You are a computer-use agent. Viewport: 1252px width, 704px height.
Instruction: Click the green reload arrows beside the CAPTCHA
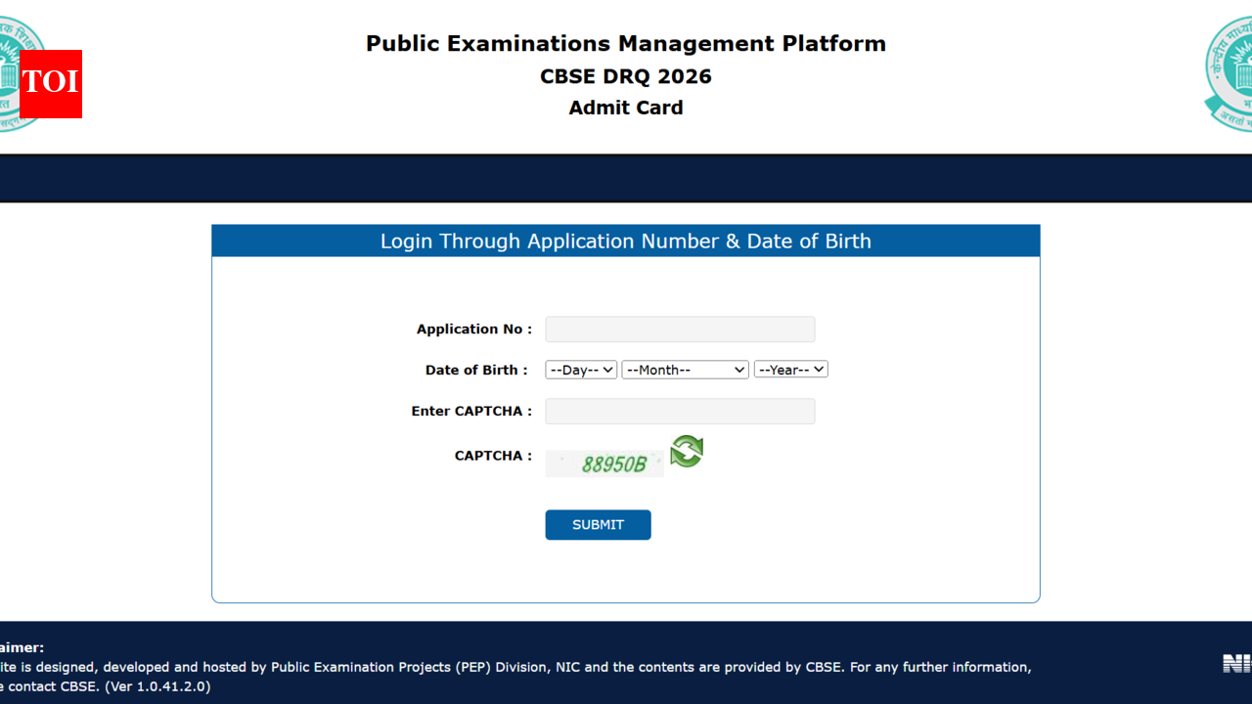(686, 452)
